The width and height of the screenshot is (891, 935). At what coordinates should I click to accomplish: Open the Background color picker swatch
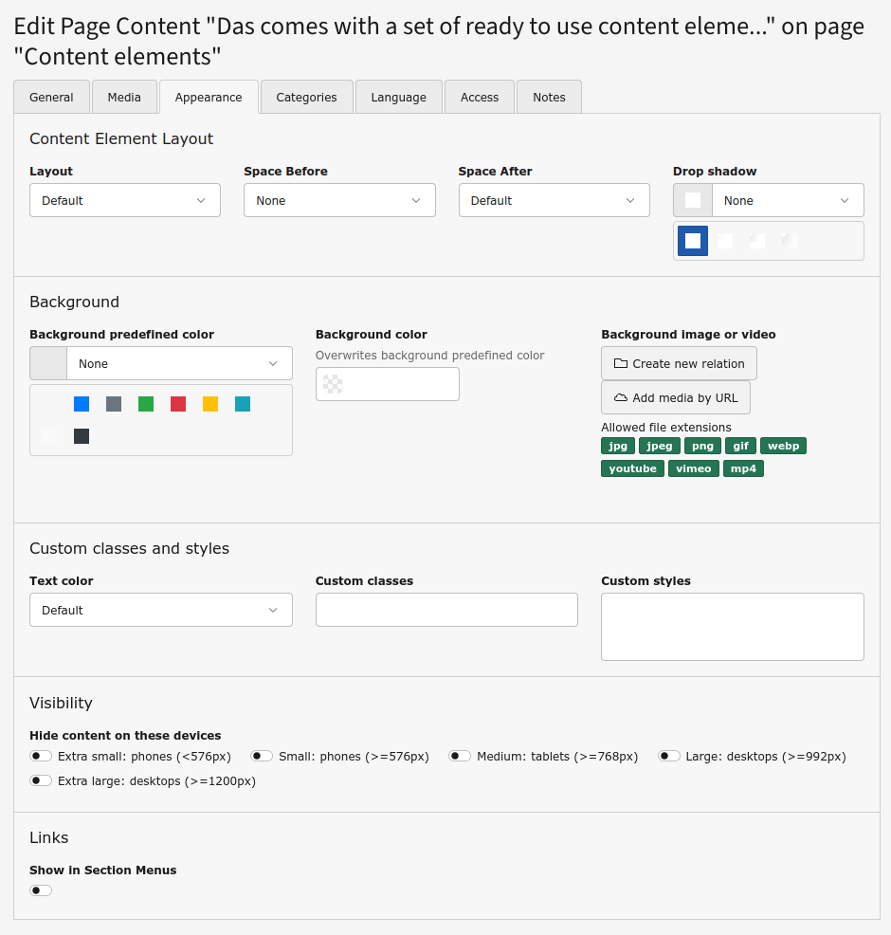coord(333,384)
